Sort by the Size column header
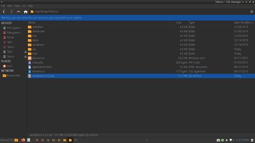 point(179,23)
